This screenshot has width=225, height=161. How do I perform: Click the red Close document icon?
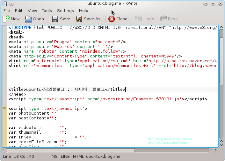tap(112, 19)
